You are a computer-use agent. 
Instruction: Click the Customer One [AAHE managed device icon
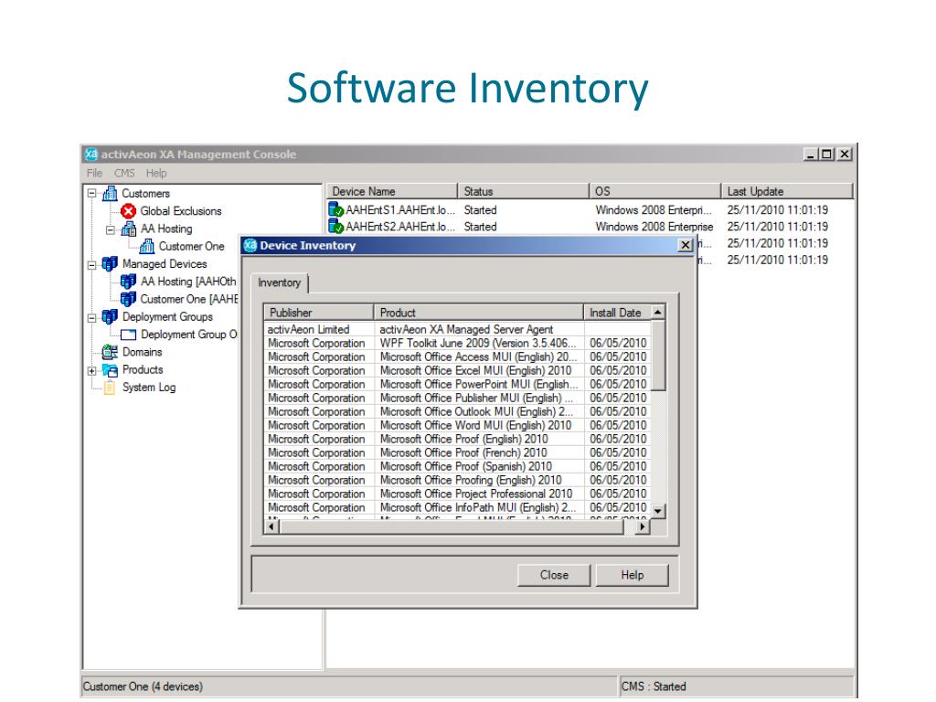point(128,299)
